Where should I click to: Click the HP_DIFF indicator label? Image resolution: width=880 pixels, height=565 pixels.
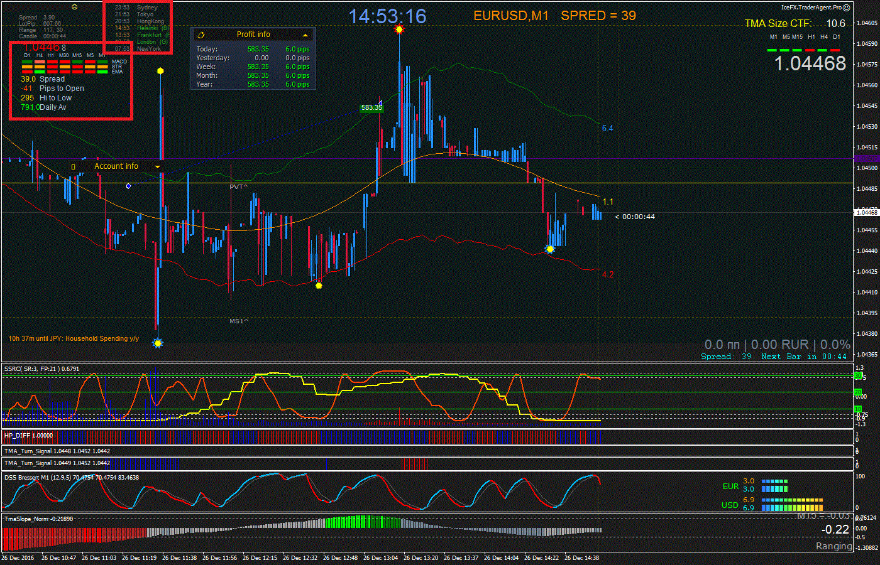28,435
